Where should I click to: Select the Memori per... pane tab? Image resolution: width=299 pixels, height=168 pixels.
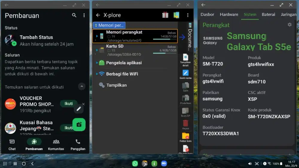pyautogui.click(x=109, y=25)
